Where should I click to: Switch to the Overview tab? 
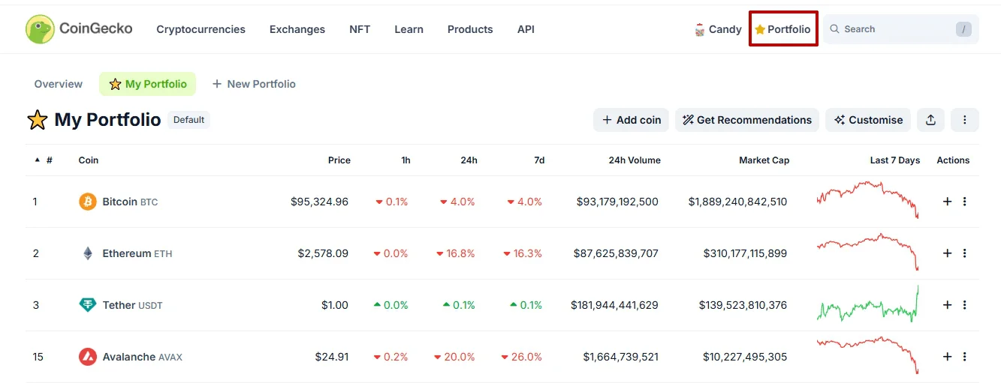pos(58,84)
